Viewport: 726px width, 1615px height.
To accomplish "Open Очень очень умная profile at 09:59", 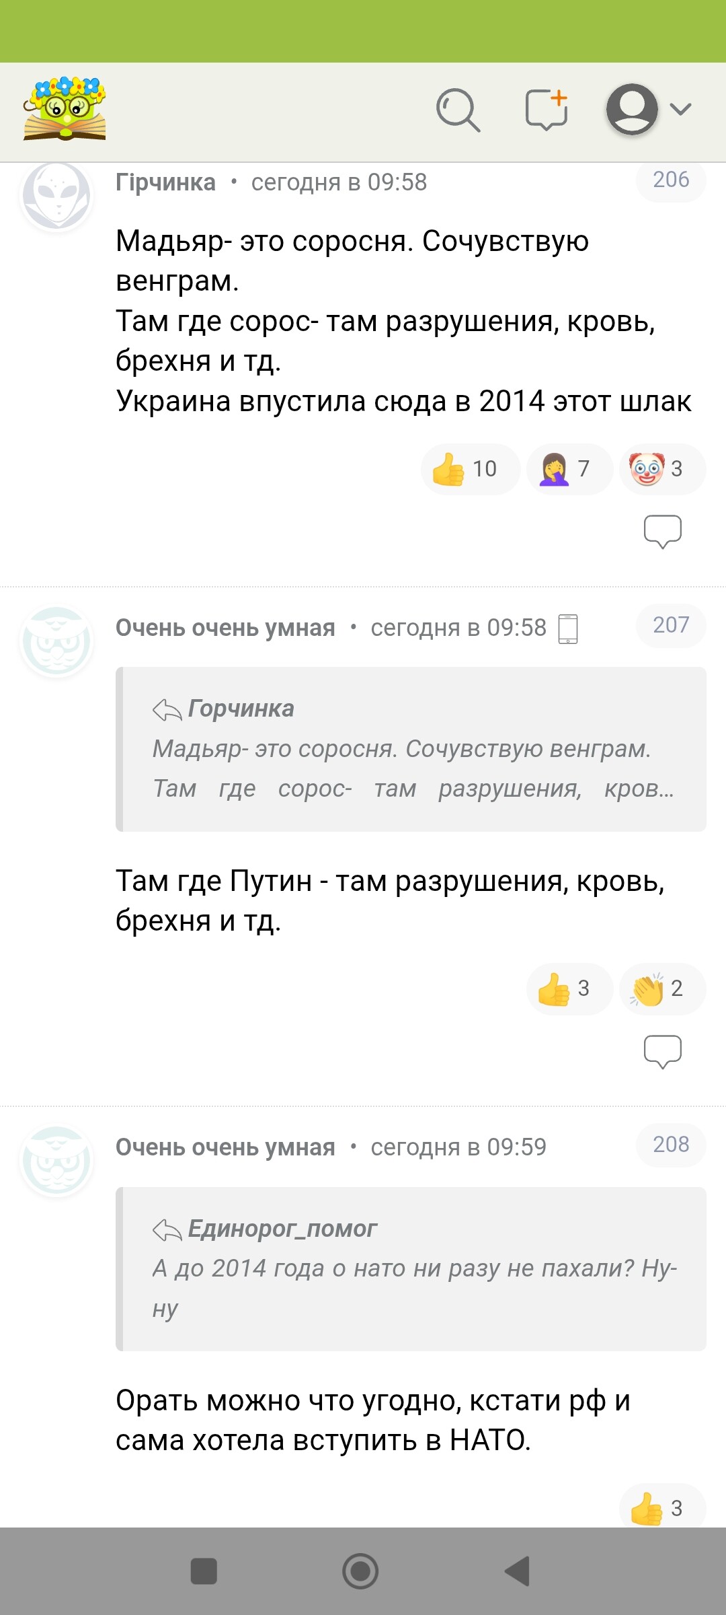I will click(x=225, y=1147).
